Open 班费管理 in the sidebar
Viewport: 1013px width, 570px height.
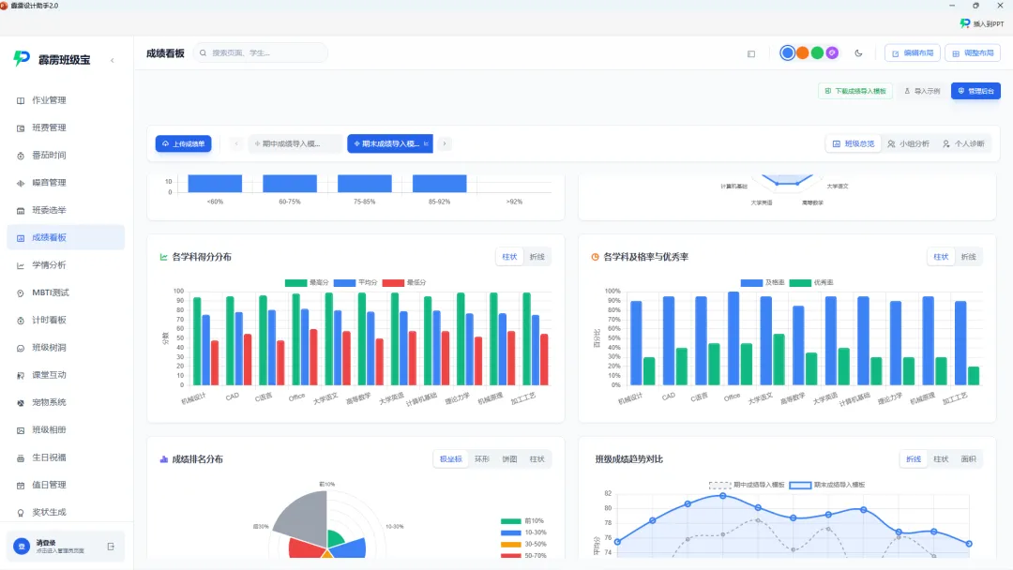pos(66,127)
